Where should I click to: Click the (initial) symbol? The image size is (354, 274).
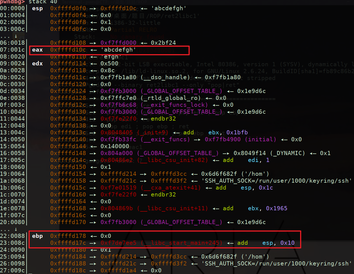click(260, 140)
